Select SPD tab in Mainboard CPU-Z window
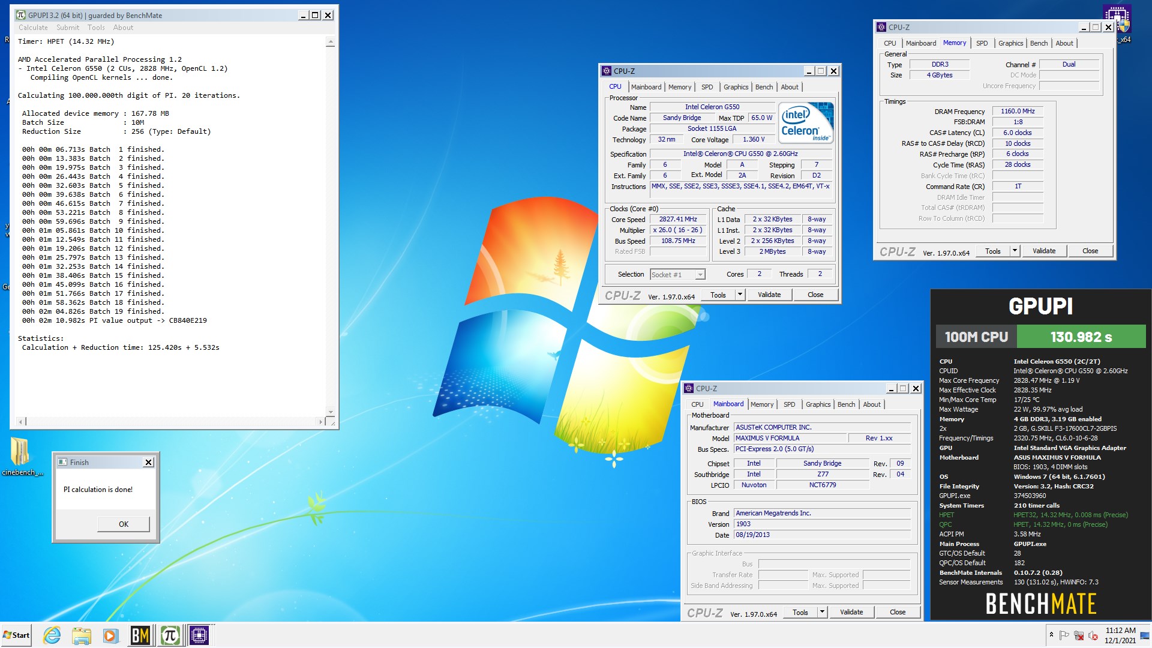This screenshot has height=648, width=1152. (x=790, y=404)
